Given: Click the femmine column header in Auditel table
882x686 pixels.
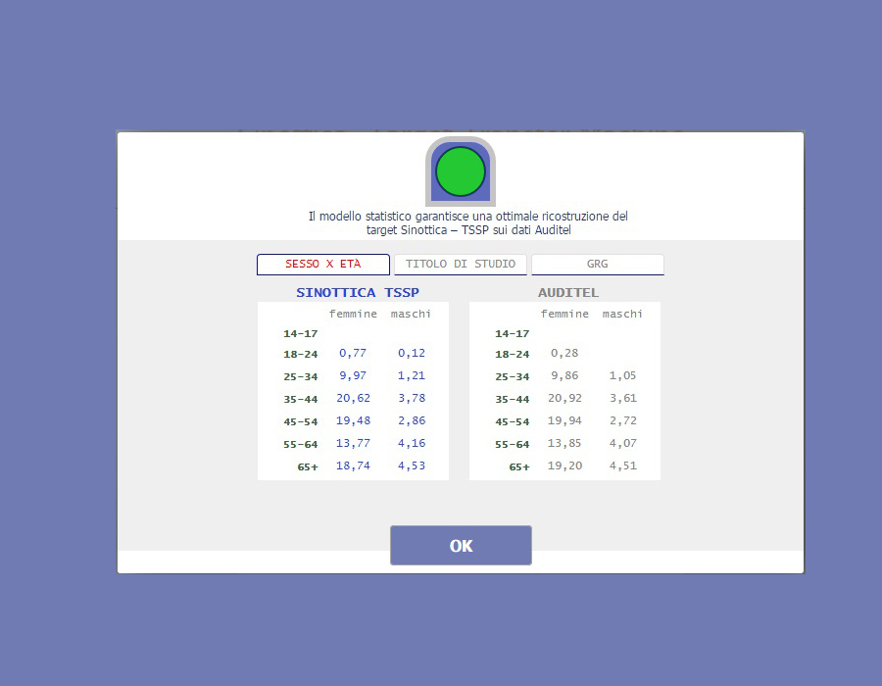Looking at the screenshot, I should pyautogui.click(x=564, y=314).
